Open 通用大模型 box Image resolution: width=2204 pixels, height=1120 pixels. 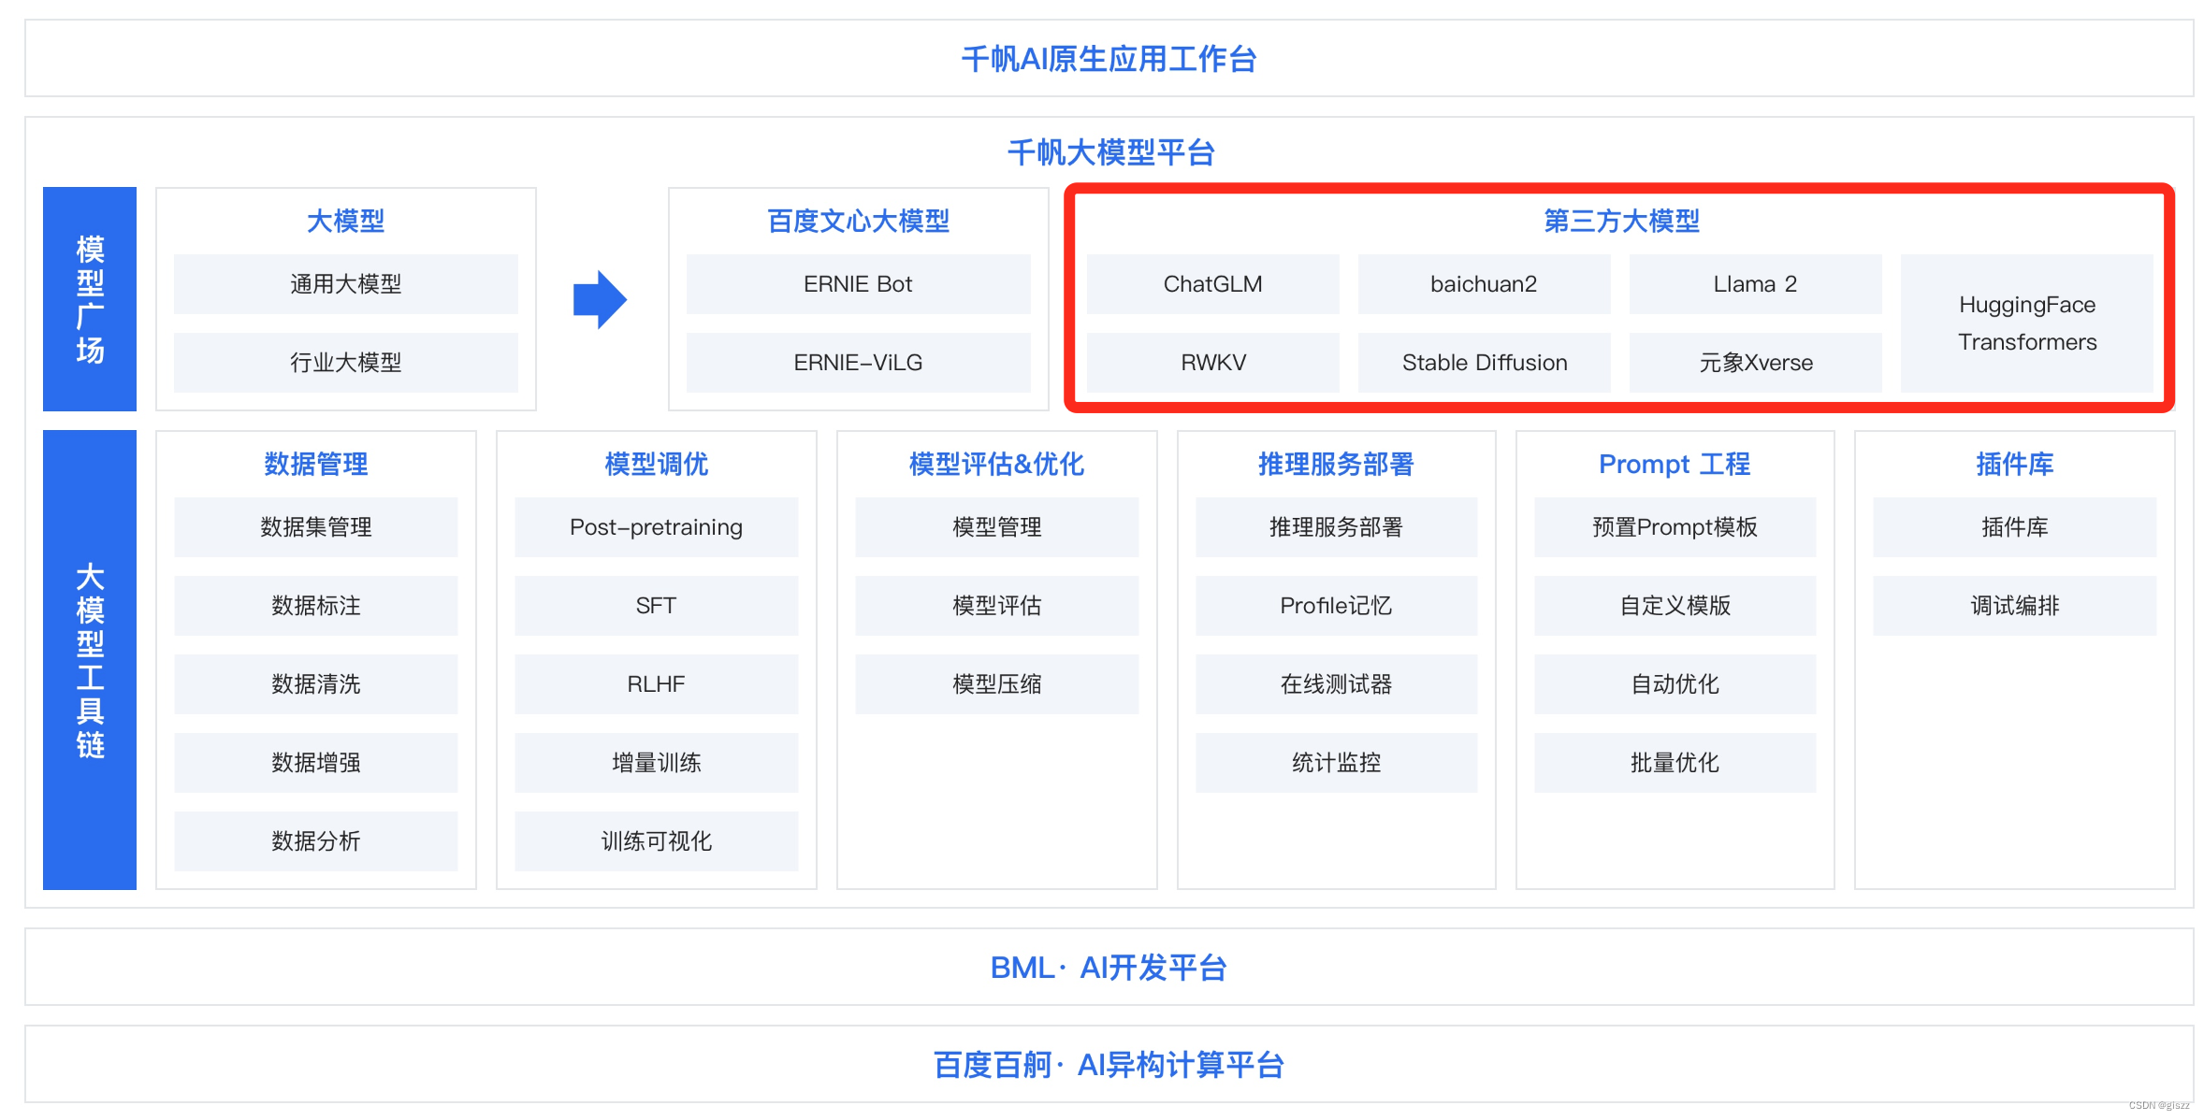point(345,284)
